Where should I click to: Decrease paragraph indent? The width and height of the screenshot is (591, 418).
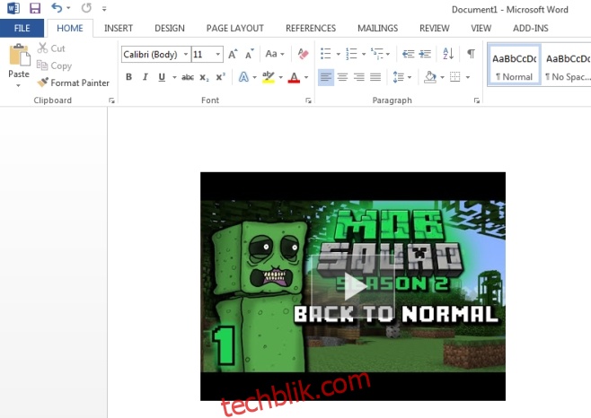tap(408, 54)
